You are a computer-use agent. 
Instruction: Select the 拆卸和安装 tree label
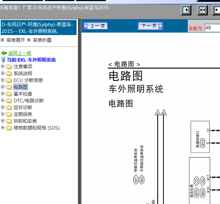25,121
